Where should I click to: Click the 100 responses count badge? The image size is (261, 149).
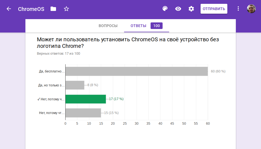click(x=157, y=26)
